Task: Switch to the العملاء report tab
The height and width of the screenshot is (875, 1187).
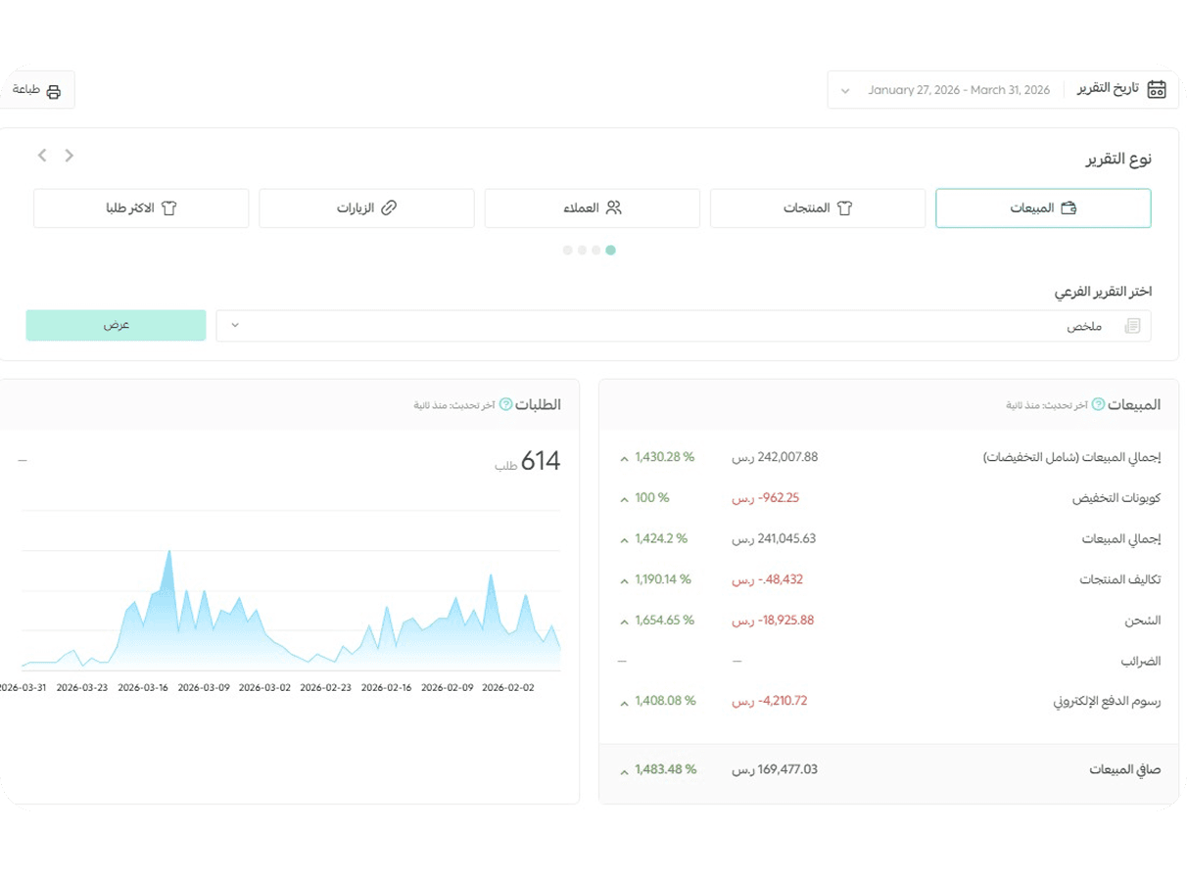Action: tap(592, 208)
